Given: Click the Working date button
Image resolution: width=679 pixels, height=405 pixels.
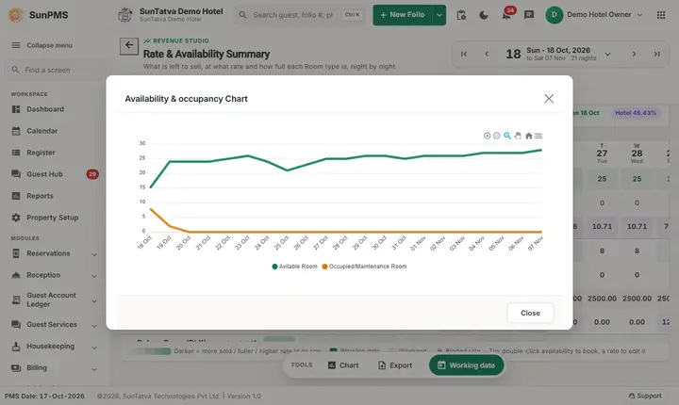Looking at the screenshot, I should (467, 365).
